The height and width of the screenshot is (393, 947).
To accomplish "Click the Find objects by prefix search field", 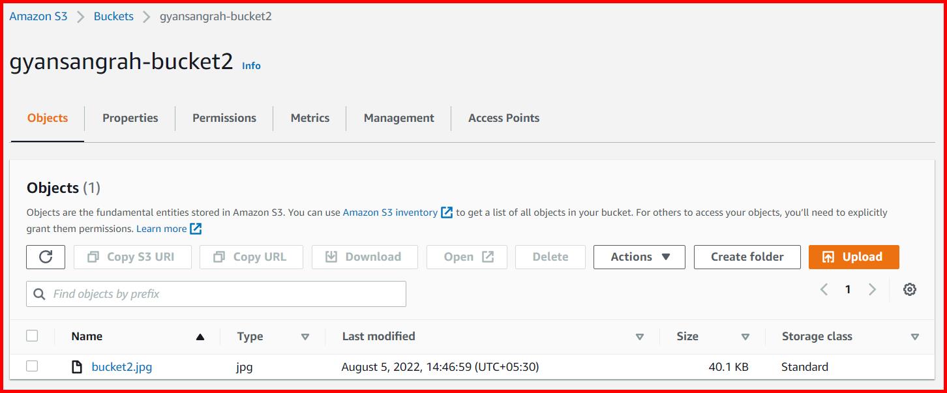I will (216, 293).
